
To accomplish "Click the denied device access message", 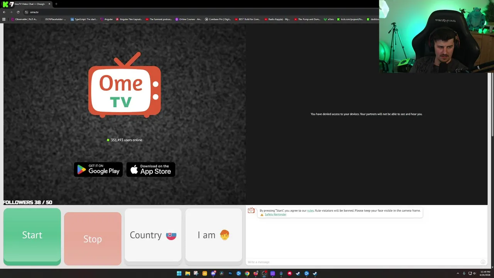I will click(366, 114).
